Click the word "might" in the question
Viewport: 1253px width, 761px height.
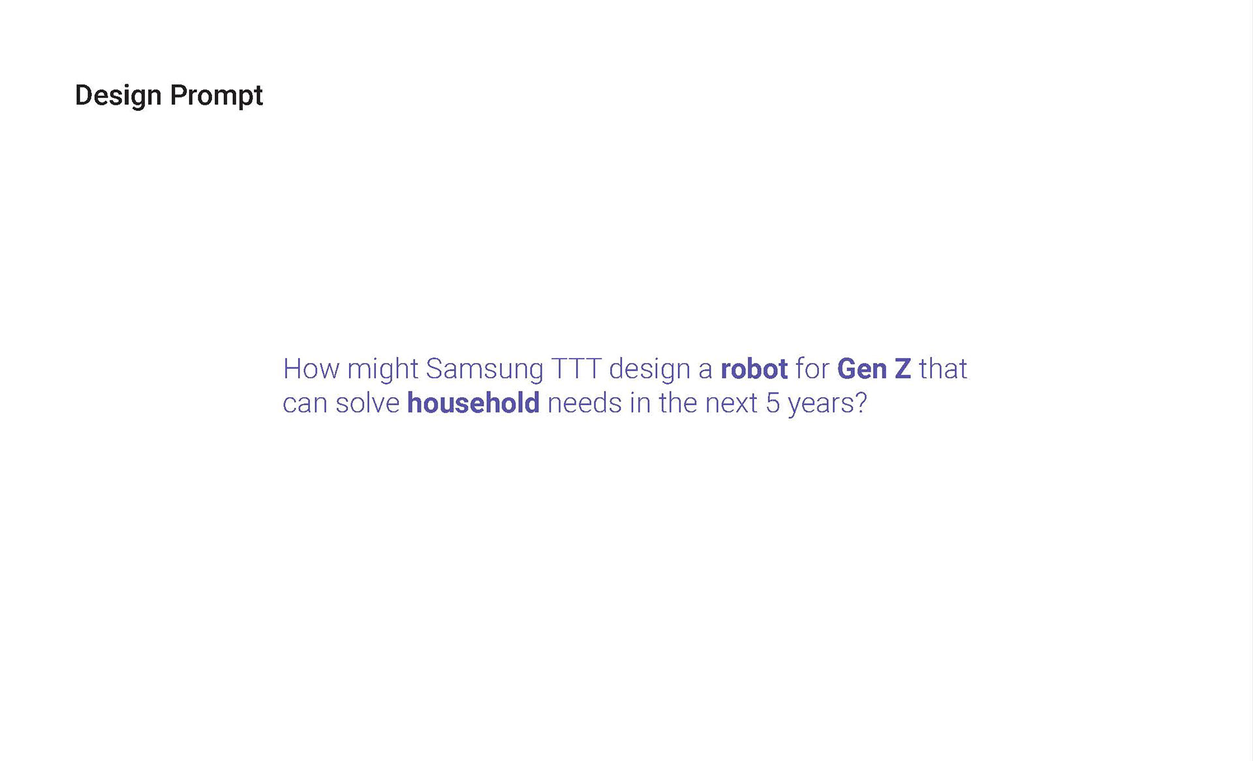click(382, 369)
